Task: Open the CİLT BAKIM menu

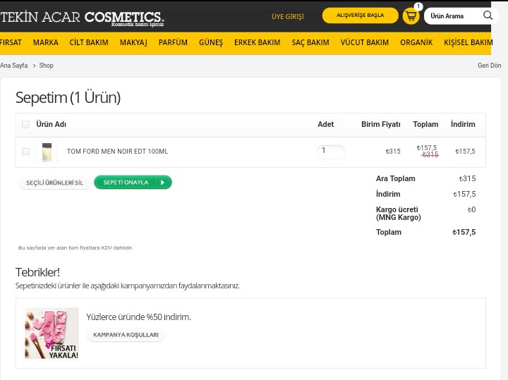Action: [x=89, y=42]
